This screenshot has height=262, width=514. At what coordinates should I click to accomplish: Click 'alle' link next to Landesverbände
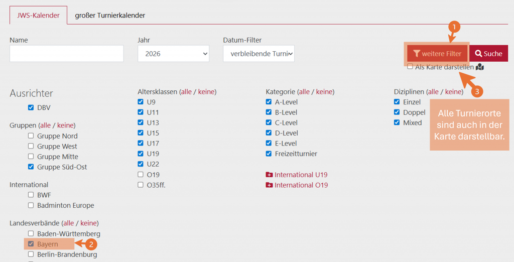point(69,223)
